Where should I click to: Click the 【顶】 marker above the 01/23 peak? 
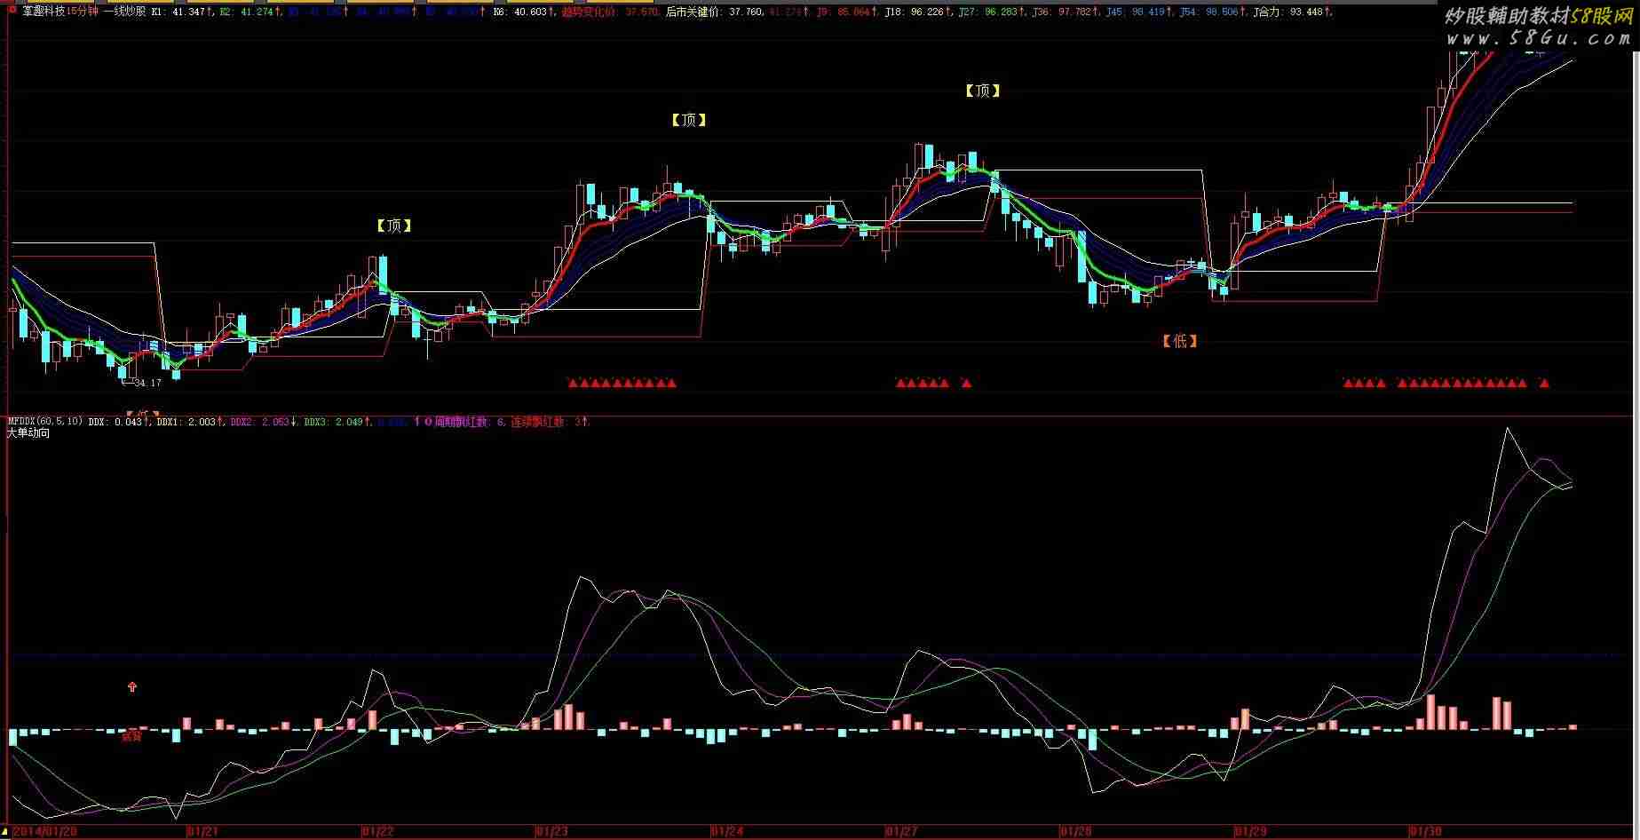point(688,120)
